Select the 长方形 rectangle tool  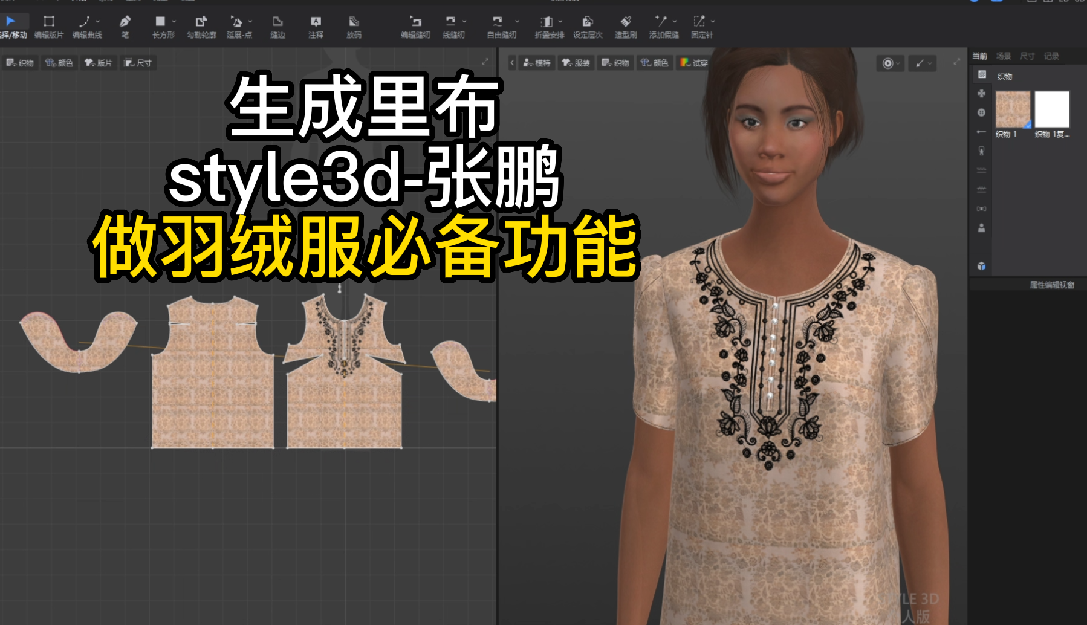[162, 27]
